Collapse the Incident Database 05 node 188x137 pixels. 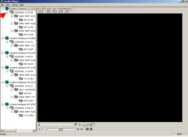(x=3, y=83)
